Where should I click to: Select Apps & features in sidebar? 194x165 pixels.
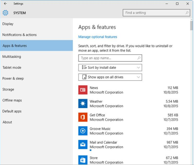pos(36,46)
